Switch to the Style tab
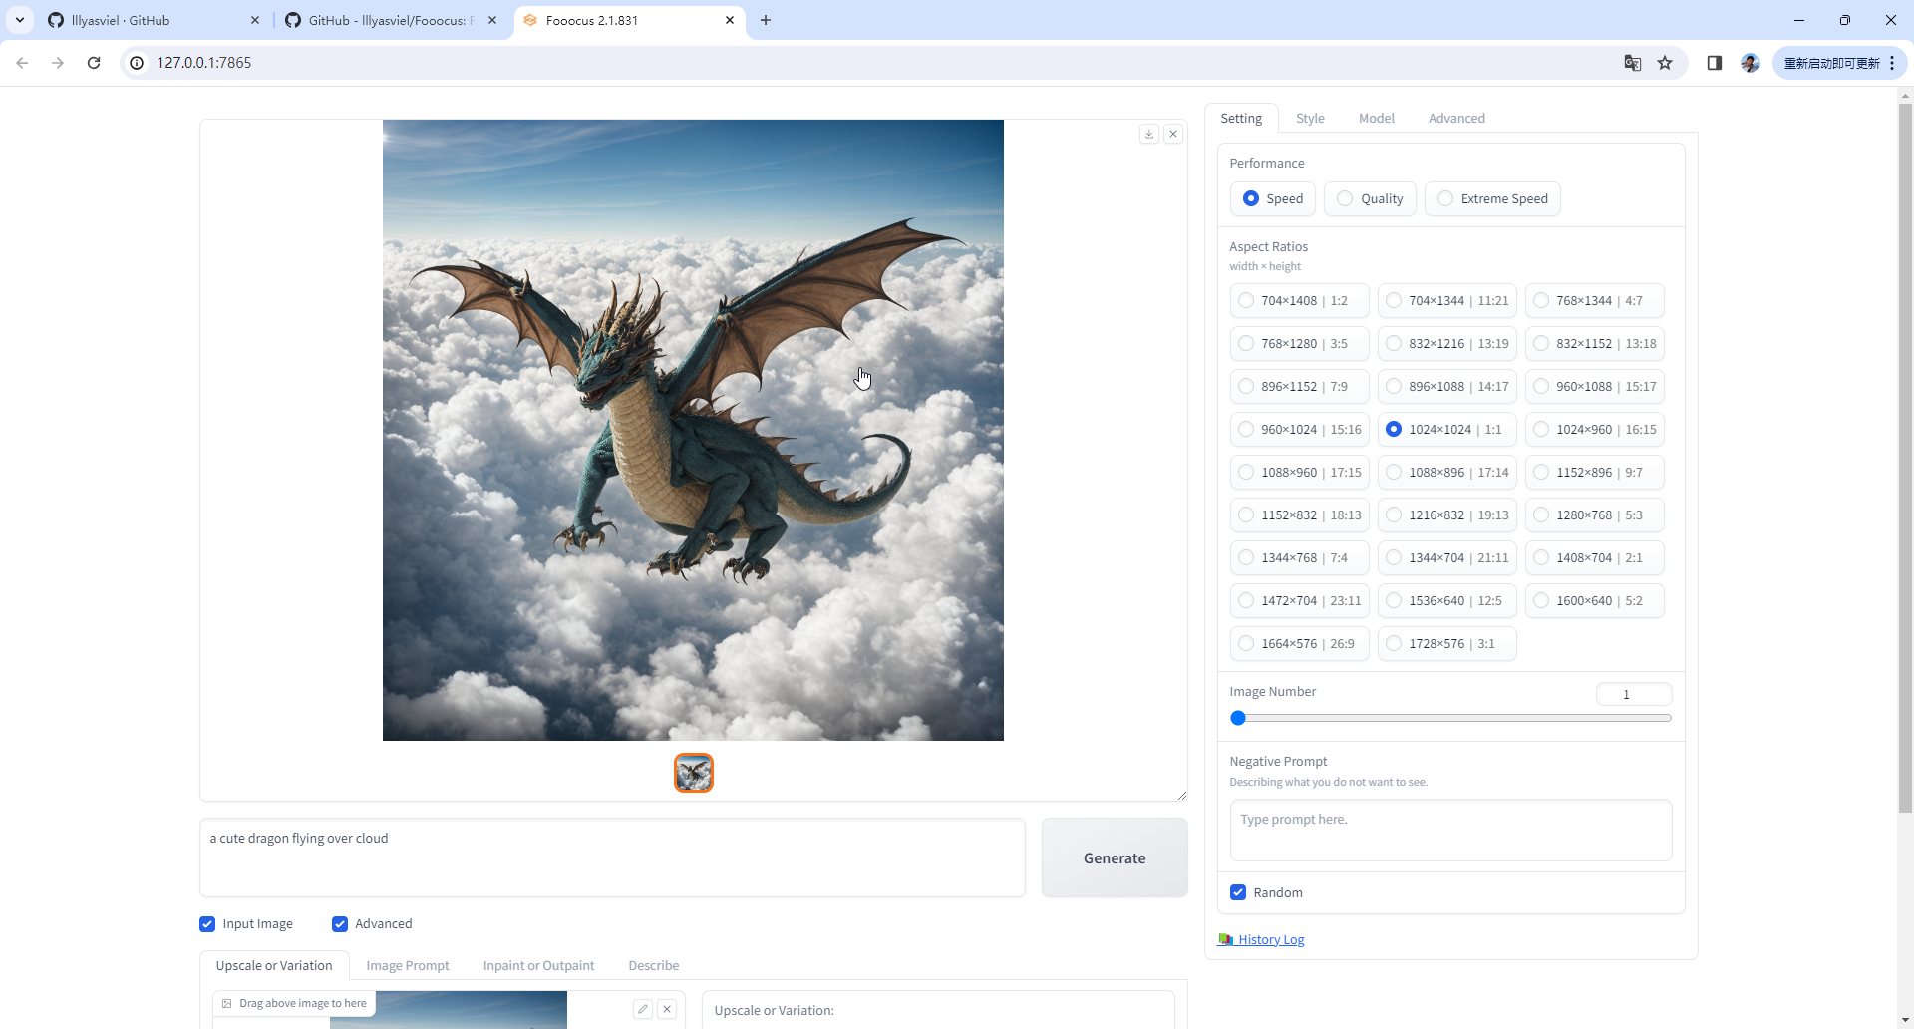 tap(1310, 118)
